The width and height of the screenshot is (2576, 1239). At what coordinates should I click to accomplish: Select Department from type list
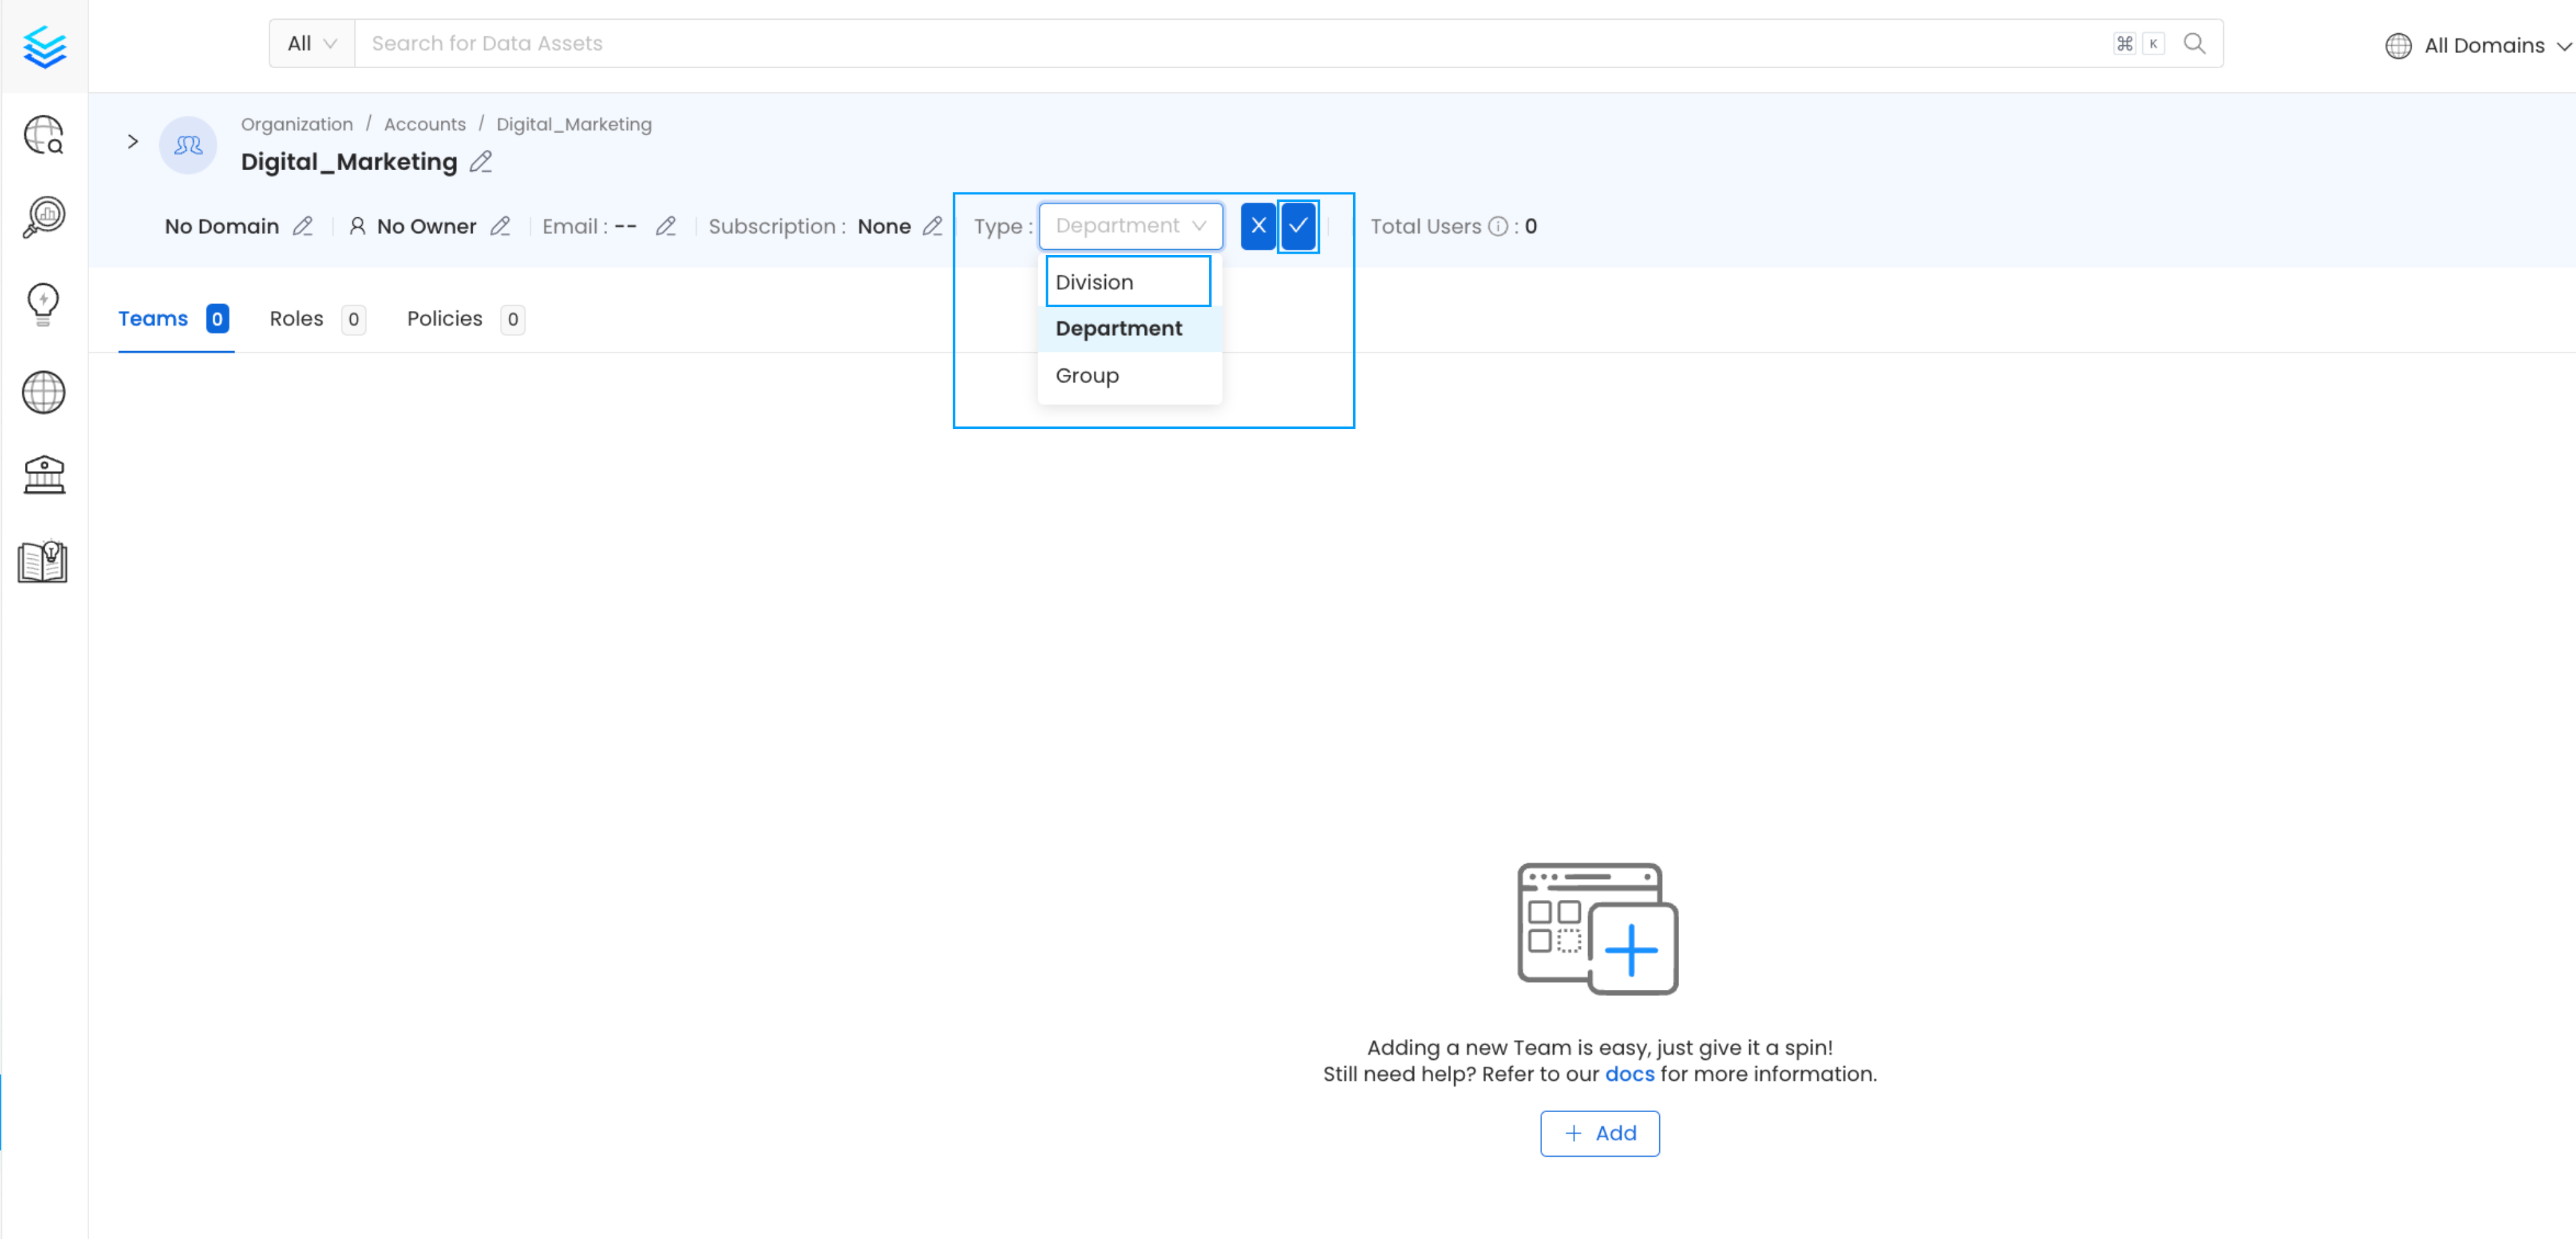tap(1130, 328)
